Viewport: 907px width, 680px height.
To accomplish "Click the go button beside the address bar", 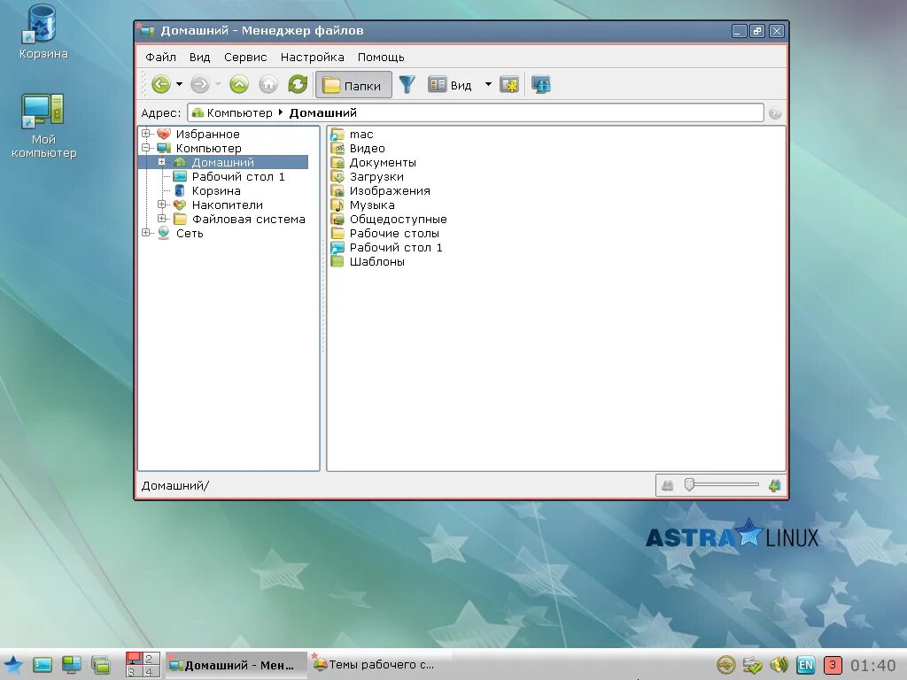I will pyautogui.click(x=775, y=112).
